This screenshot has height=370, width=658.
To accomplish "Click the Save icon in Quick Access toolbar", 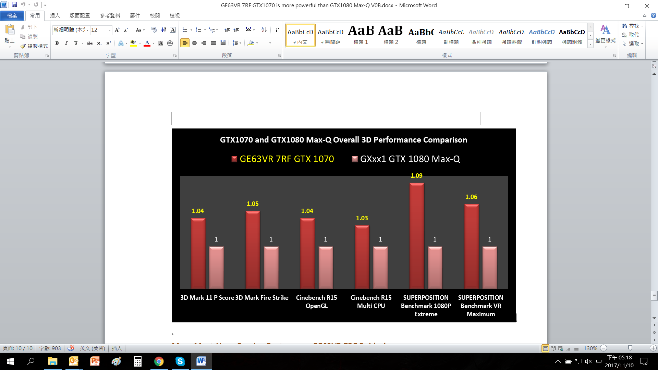I will [14, 5].
